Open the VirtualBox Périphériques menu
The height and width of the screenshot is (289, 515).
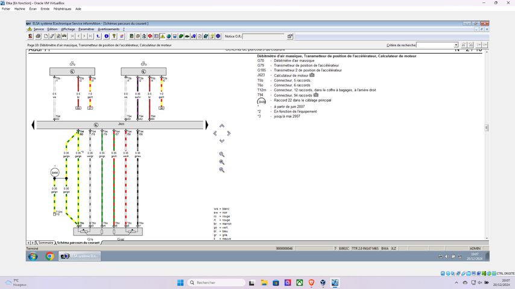62,9
